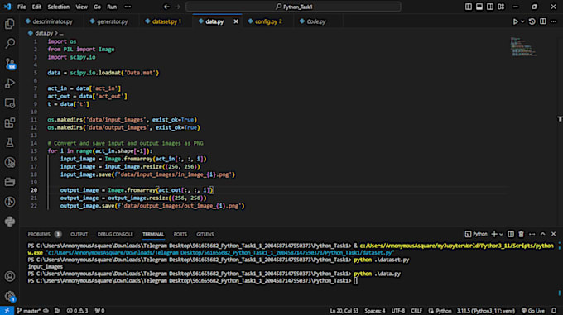The height and width of the screenshot is (315, 563).
Task: Switch to the descriminator.py tab
Action: (52, 21)
